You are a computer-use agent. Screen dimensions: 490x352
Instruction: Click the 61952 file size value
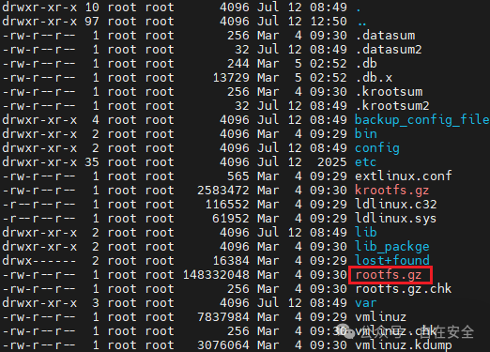click(x=231, y=219)
